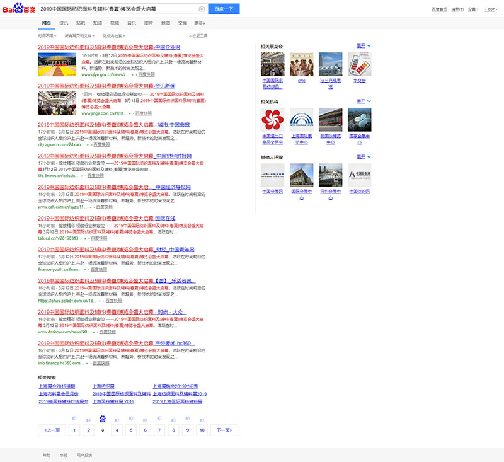Open the 中国国际家用纺织品 exhibition thumbnail
Image resolution: width=504 pixels, height=462 pixels.
[273, 64]
